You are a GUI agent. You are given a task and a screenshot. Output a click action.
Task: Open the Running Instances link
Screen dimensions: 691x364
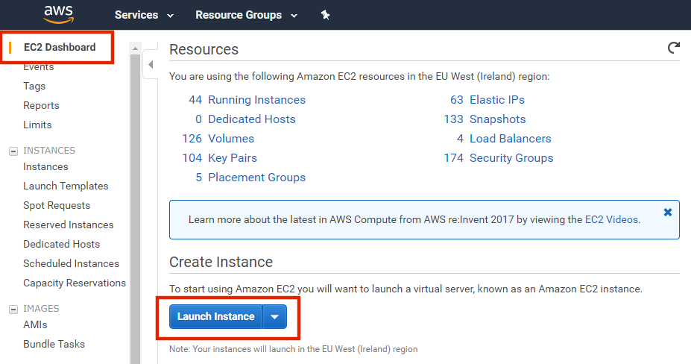click(x=256, y=100)
